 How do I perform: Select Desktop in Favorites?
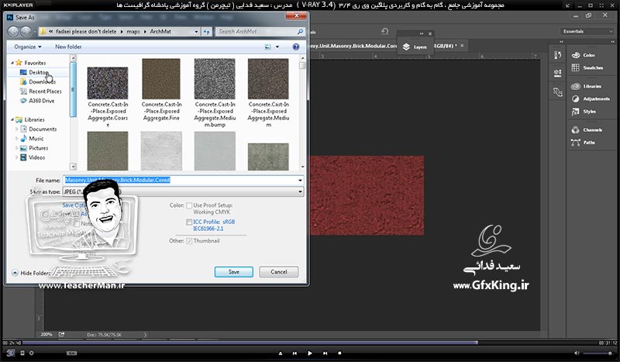tap(39, 72)
